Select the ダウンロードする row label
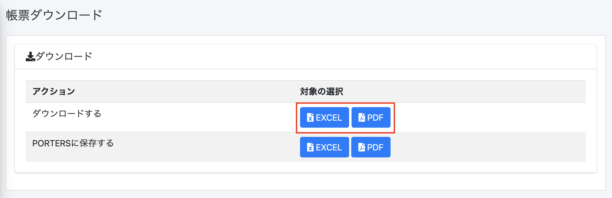 (x=67, y=114)
